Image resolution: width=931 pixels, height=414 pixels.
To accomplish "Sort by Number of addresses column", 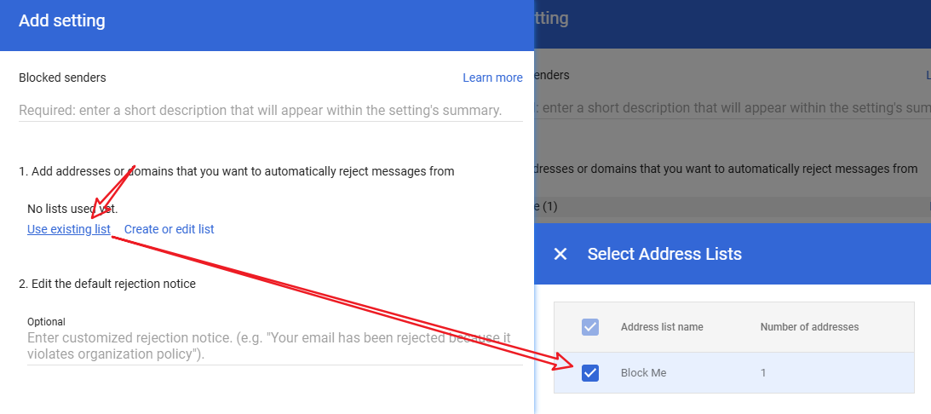I will (x=809, y=327).
